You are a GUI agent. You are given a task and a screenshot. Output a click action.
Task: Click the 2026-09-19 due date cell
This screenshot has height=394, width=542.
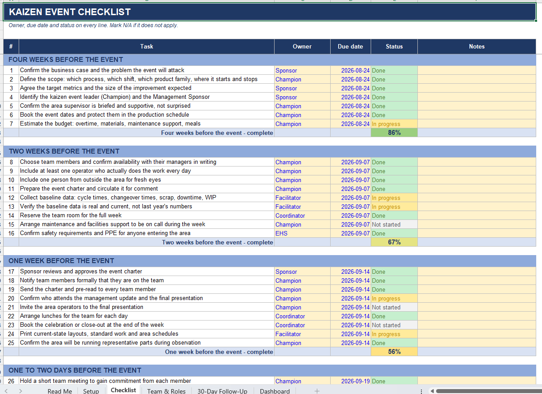(x=350, y=381)
